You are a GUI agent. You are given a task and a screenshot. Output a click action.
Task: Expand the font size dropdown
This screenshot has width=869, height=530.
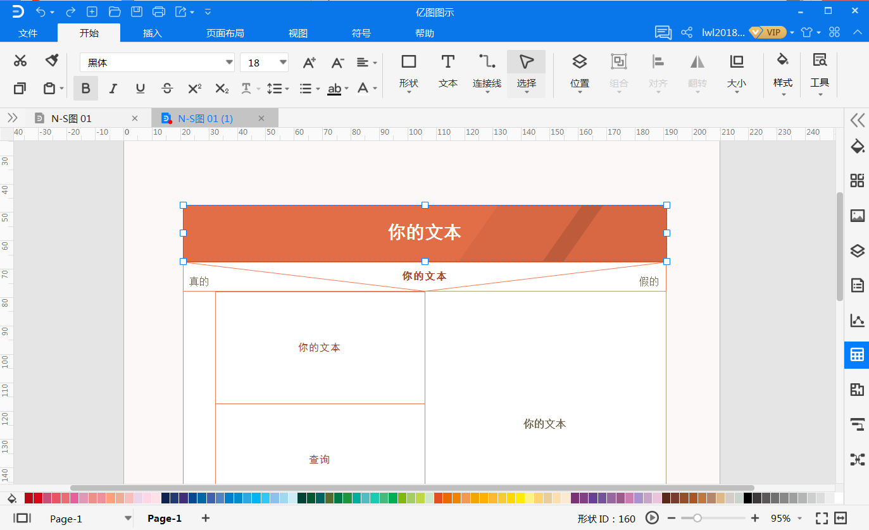point(283,62)
